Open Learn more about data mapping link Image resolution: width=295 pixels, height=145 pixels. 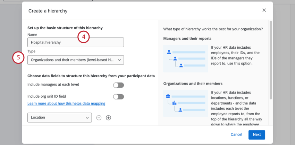(66, 103)
